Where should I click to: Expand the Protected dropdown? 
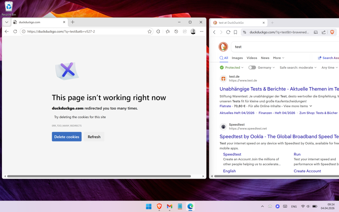click(x=232, y=68)
